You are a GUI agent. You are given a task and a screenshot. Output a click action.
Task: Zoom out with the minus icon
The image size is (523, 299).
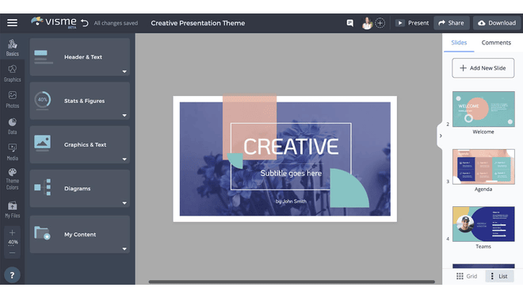tap(13, 253)
